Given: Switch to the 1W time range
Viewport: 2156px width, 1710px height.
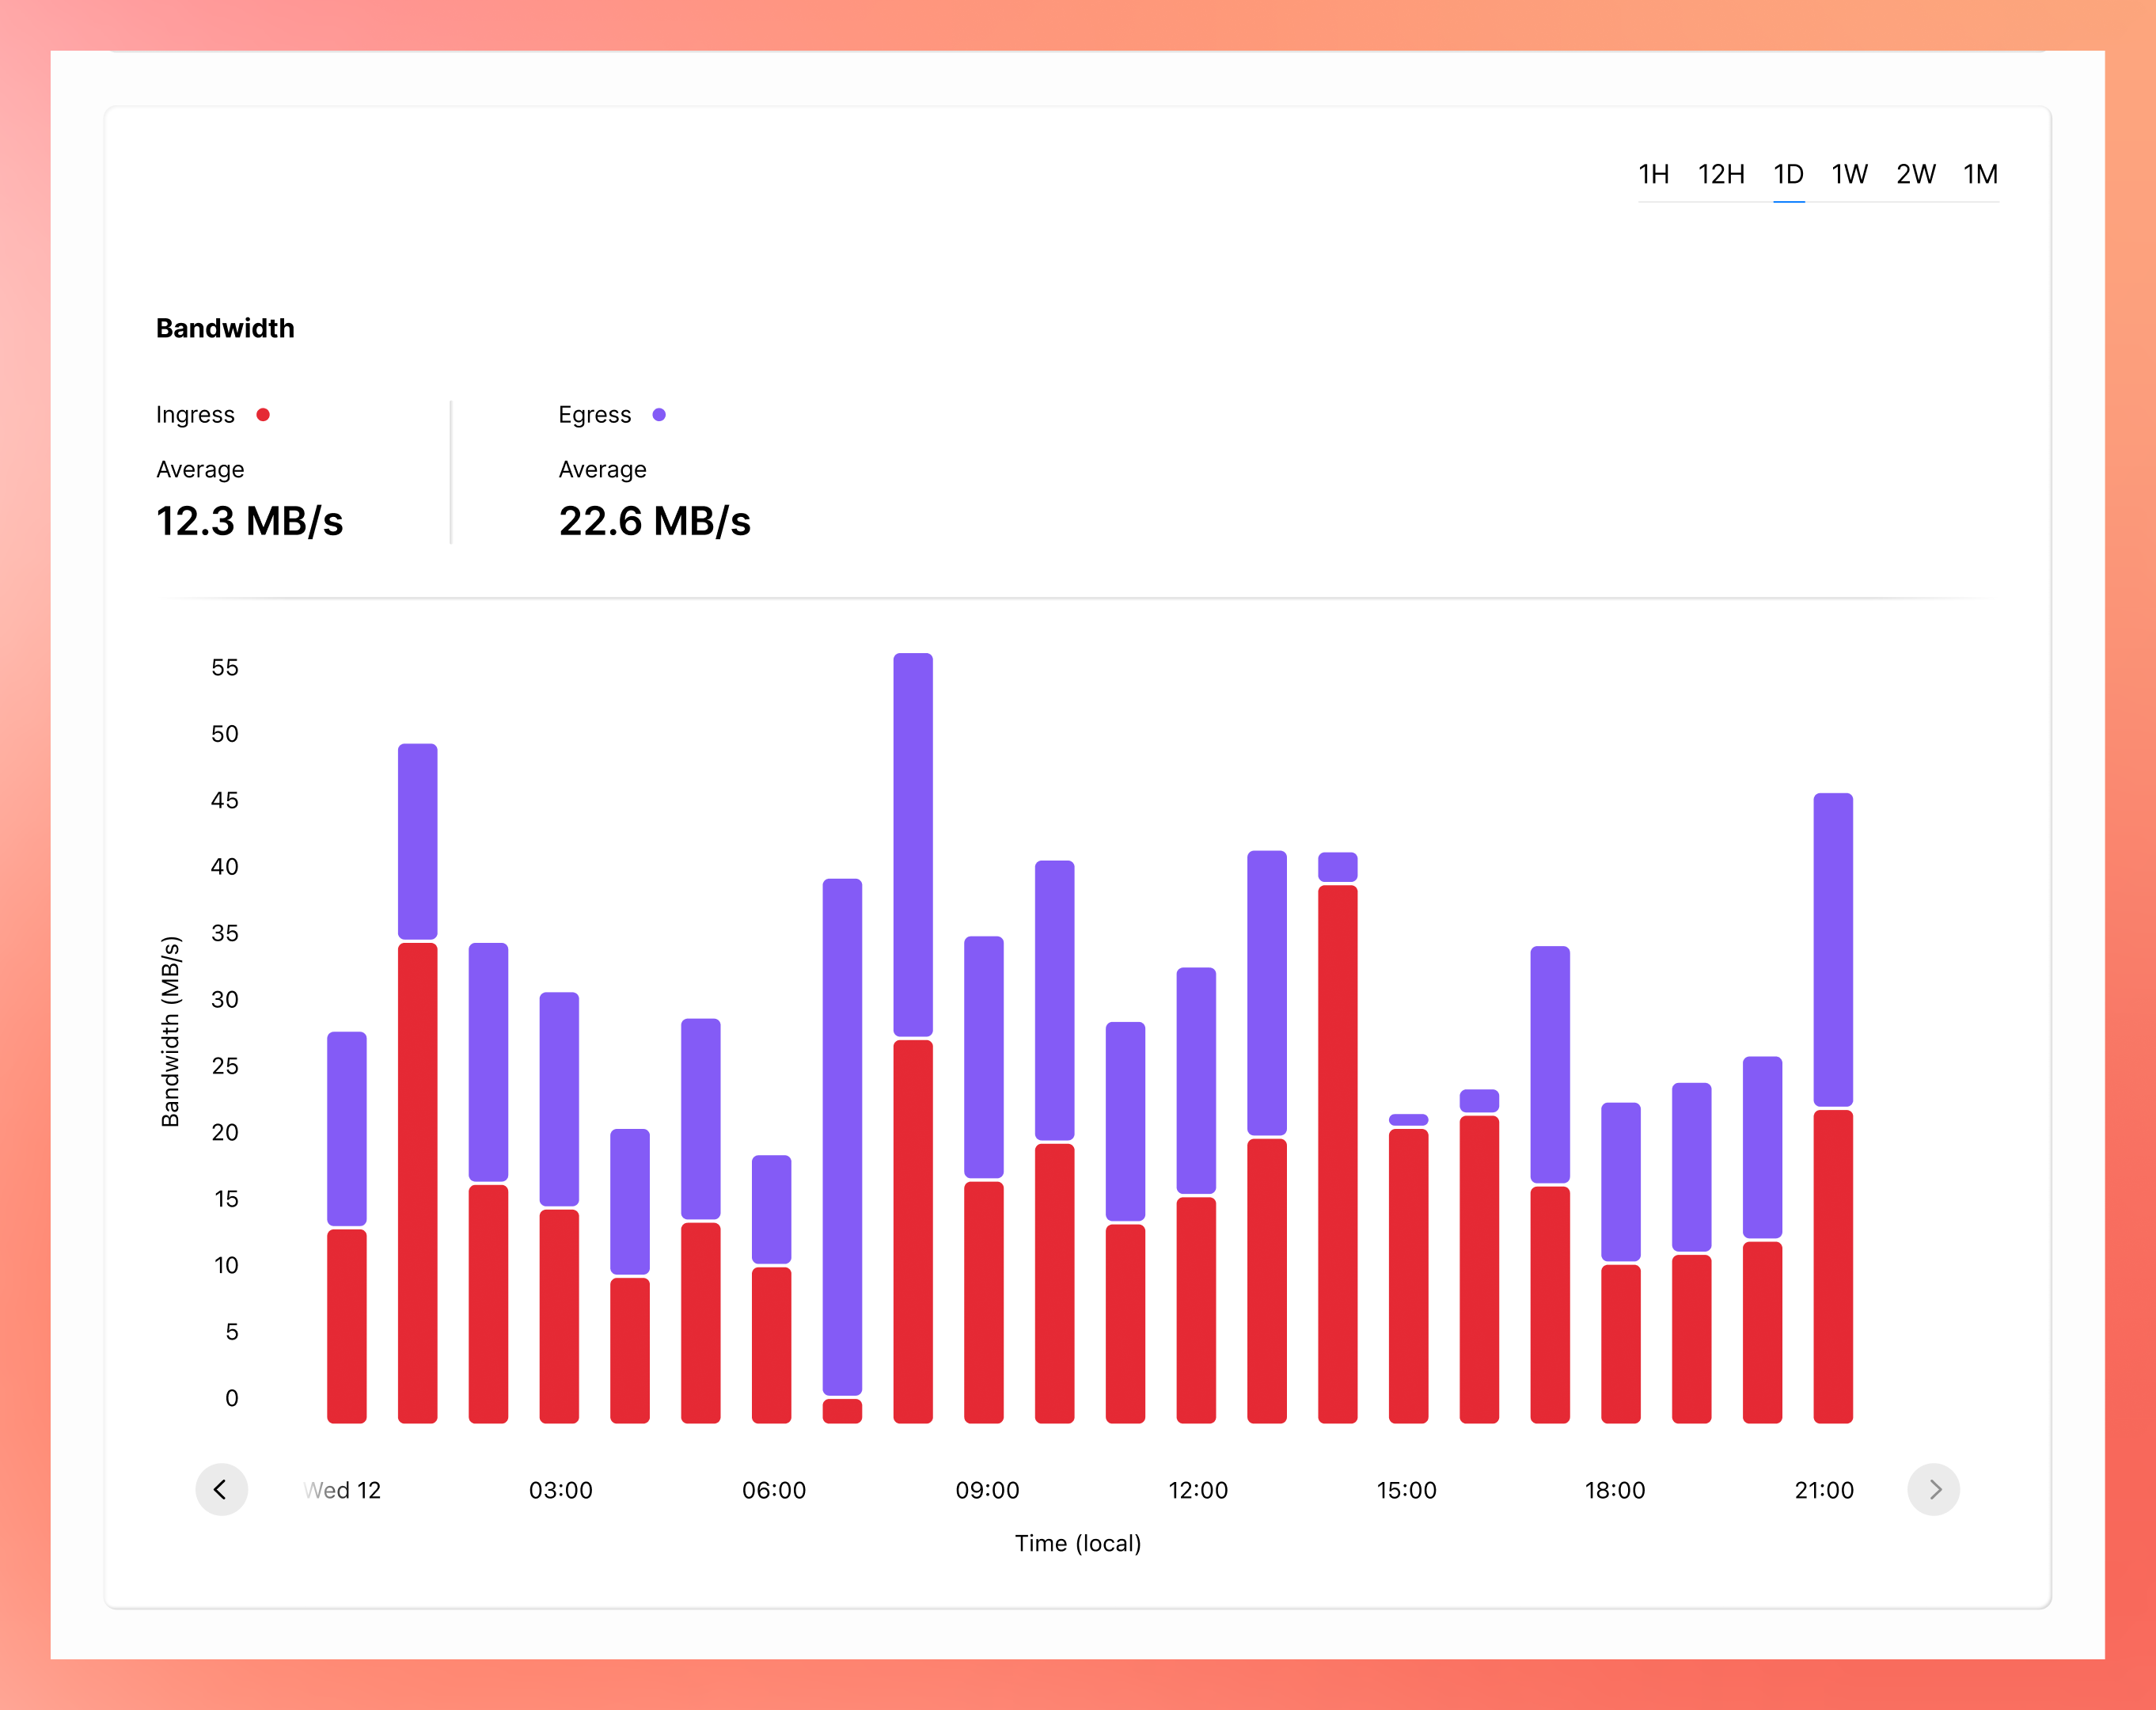Looking at the screenshot, I should 1849,175.
